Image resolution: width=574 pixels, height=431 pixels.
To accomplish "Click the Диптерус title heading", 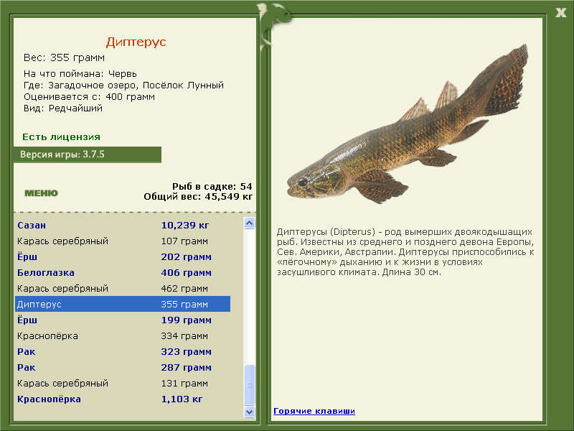I will coord(136,42).
